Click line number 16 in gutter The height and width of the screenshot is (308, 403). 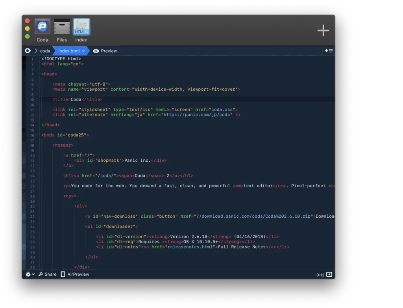point(32,135)
